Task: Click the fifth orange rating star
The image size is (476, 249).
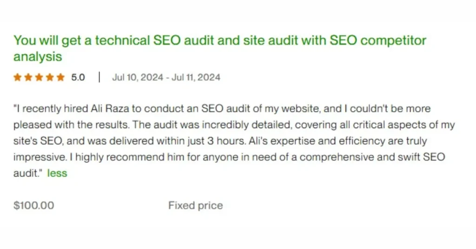Action: [60, 78]
